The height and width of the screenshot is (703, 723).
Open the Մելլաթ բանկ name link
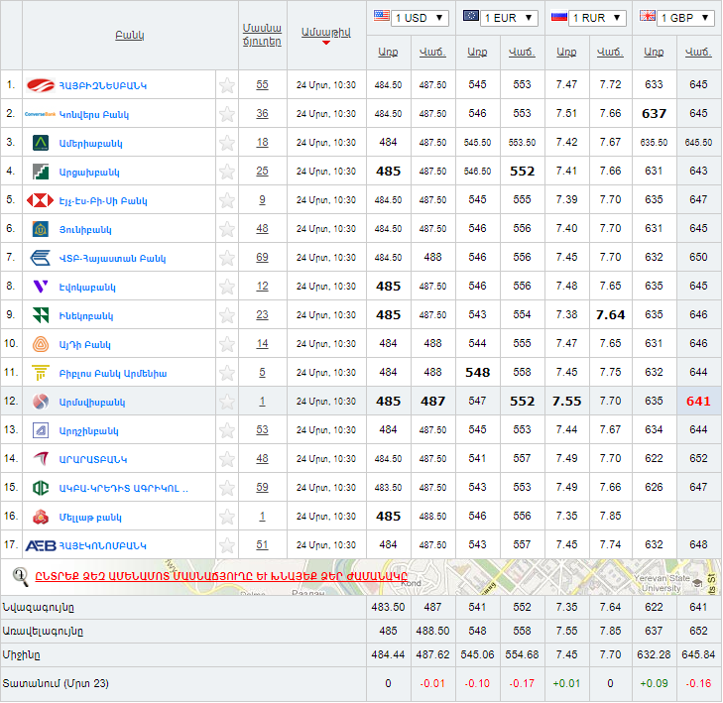point(90,517)
